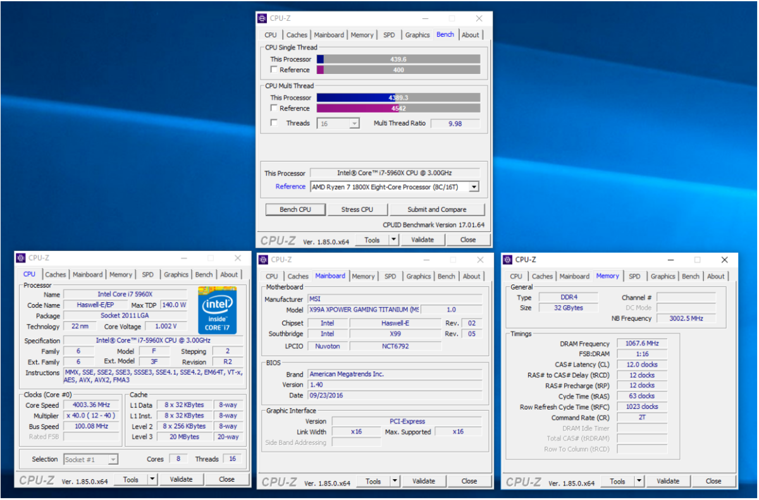Enable the Reference checkbox under CPU Single Thread
This screenshot has height=500, width=759.
click(275, 70)
